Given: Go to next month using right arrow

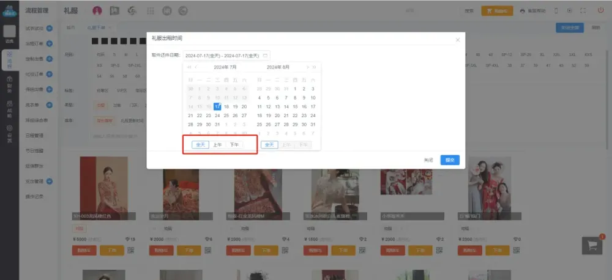Looking at the screenshot, I should (x=307, y=67).
